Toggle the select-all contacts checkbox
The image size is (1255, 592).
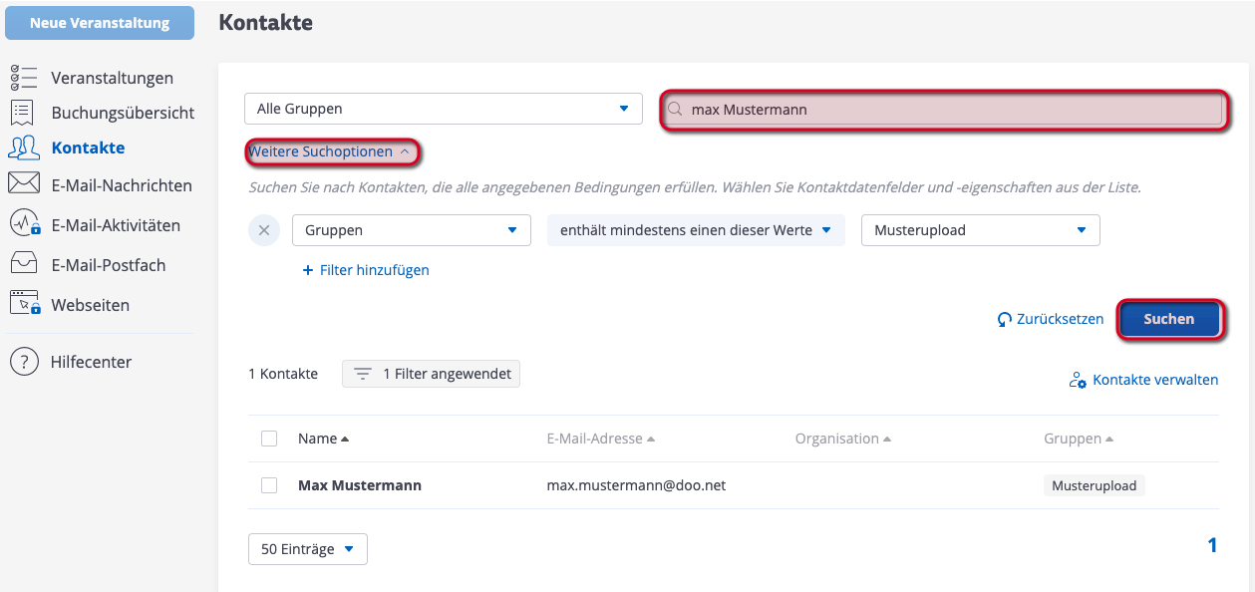pos(269,439)
